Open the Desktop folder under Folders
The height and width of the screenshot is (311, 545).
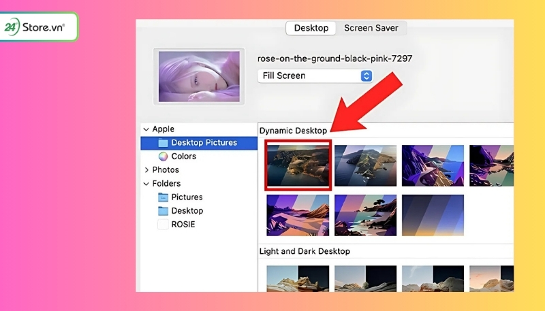point(187,211)
